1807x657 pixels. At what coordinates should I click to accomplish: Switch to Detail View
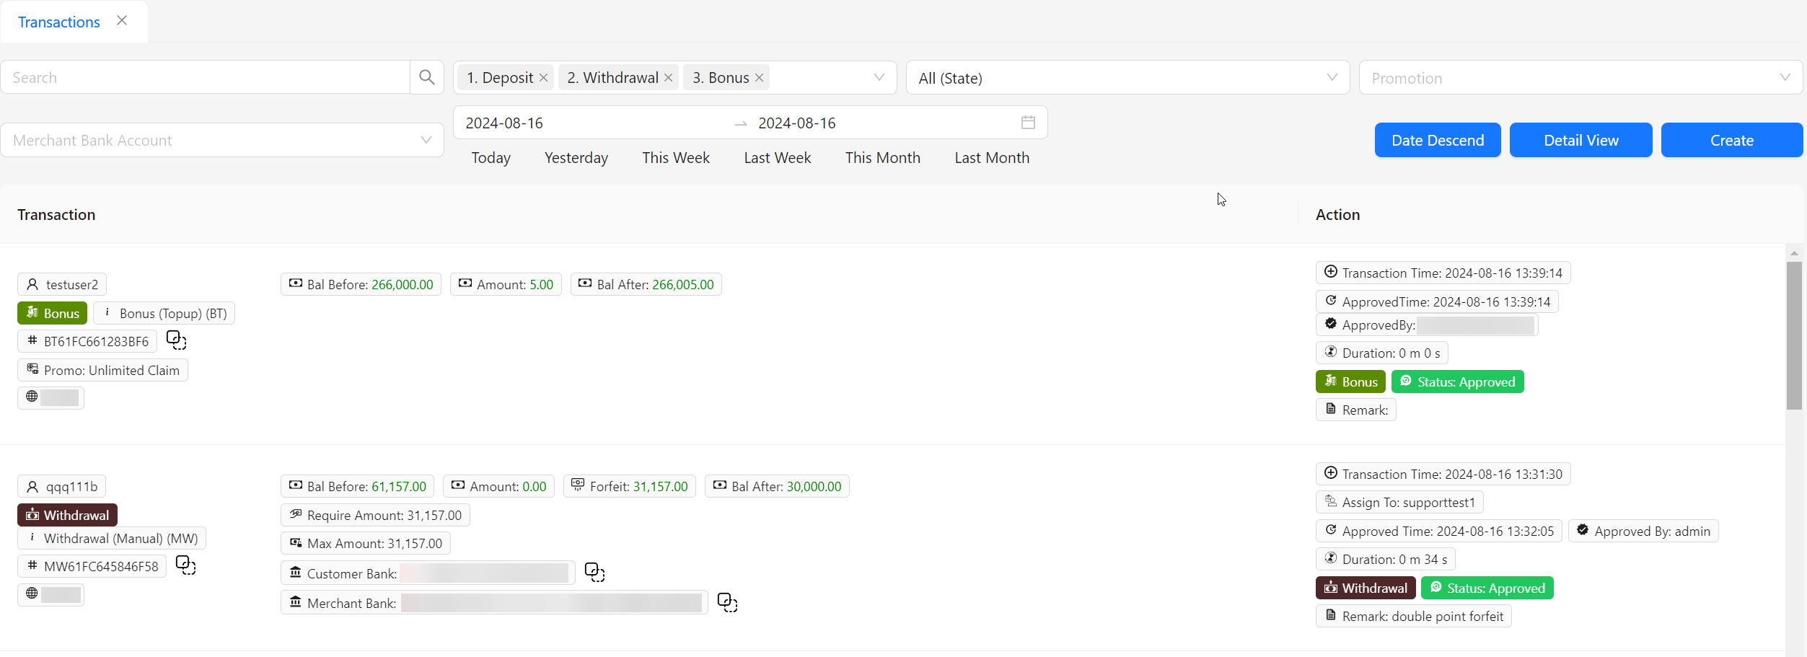(1580, 140)
